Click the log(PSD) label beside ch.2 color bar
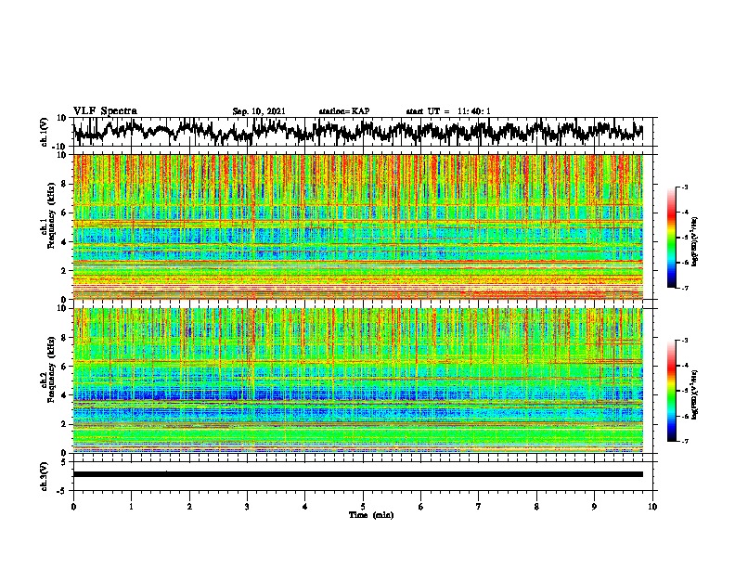Viewport: 735px width, 568px height. click(695, 394)
